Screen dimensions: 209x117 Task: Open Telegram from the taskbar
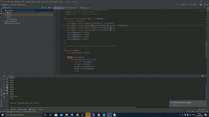(x=72, y=115)
